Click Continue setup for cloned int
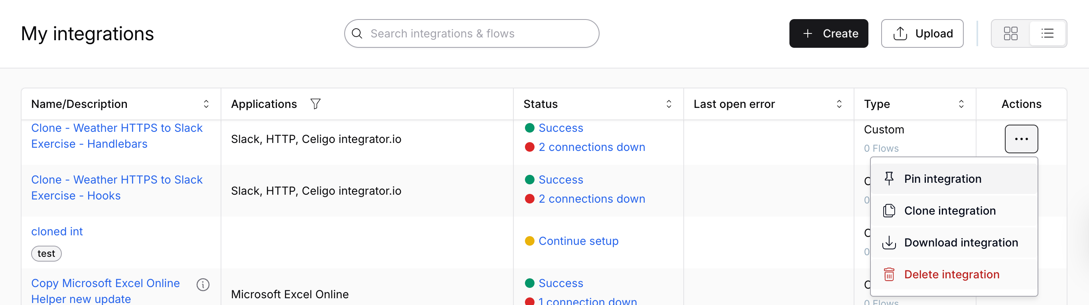The image size is (1089, 305). pyautogui.click(x=578, y=241)
